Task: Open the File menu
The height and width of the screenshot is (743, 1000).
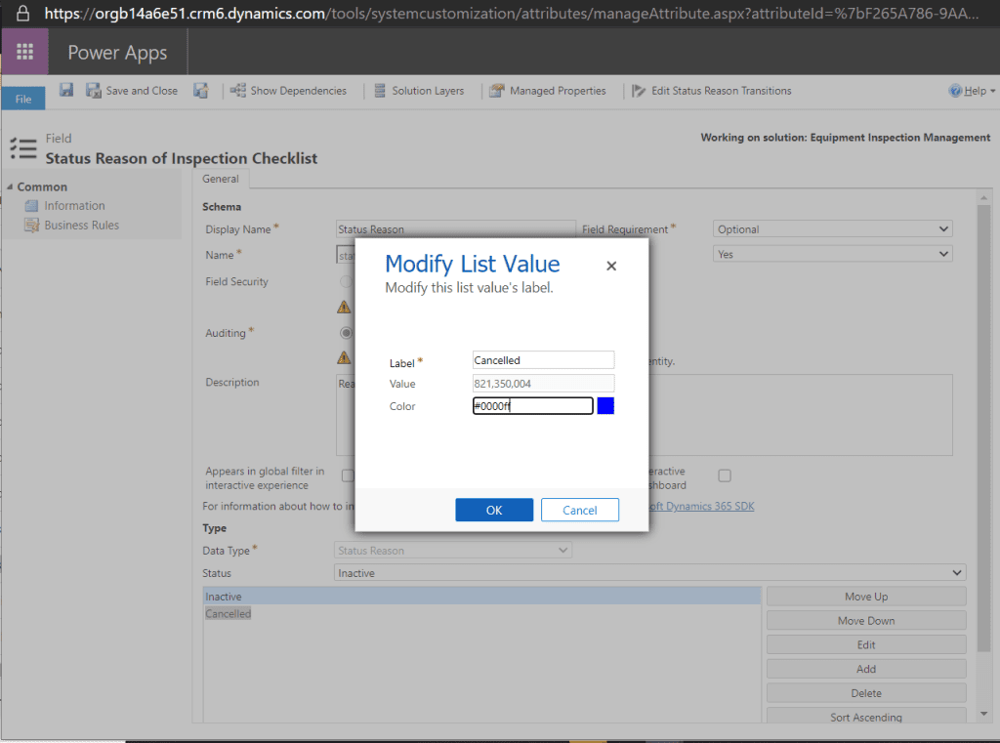Action: pos(23,99)
